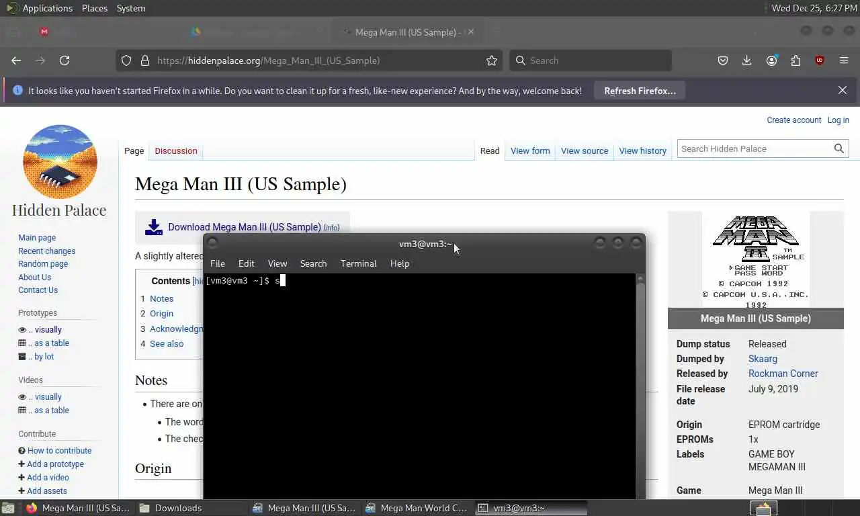Click the Firefox back arrow

click(16, 60)
